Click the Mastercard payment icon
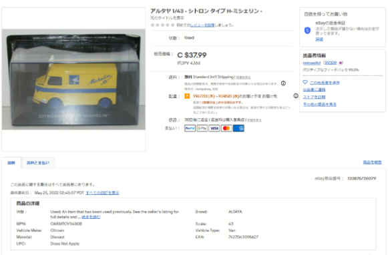The image size is (388, 255). pos(226,128)
